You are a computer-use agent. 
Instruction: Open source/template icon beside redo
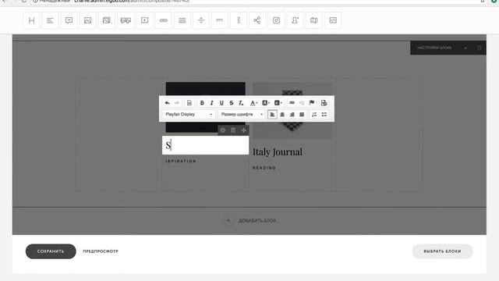[x=189, y=103]
